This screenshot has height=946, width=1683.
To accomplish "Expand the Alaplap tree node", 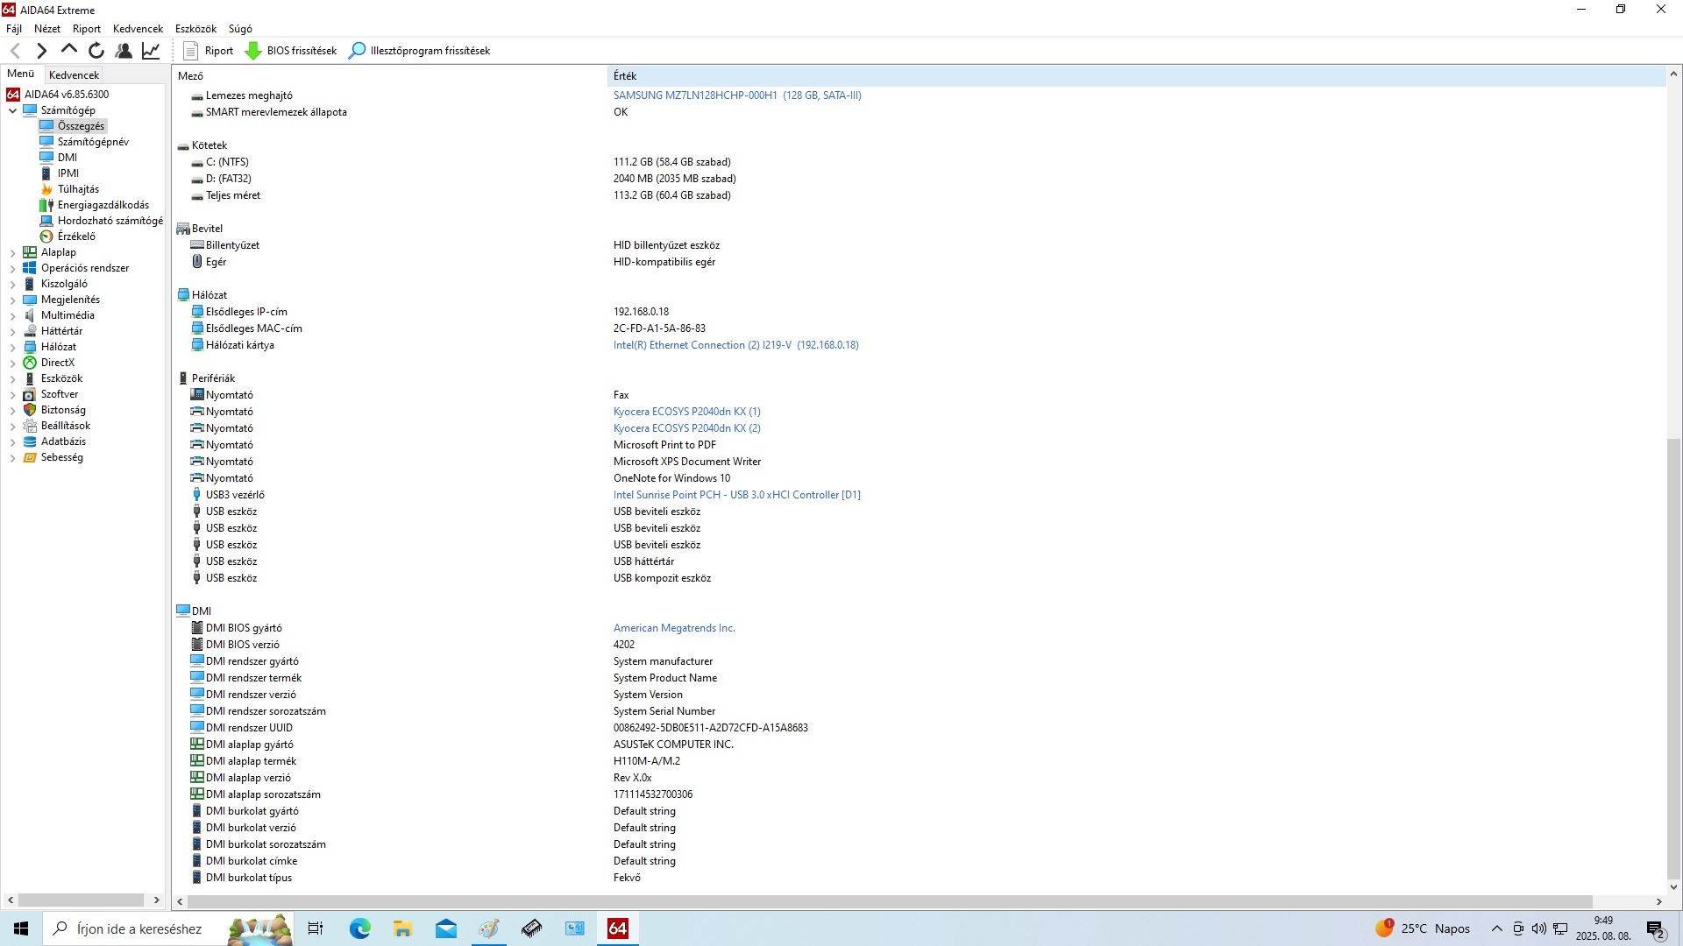I will click(x=12, y=253).
